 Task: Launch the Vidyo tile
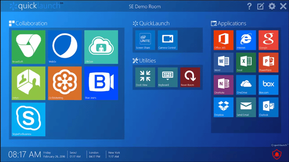pos(28,83)
